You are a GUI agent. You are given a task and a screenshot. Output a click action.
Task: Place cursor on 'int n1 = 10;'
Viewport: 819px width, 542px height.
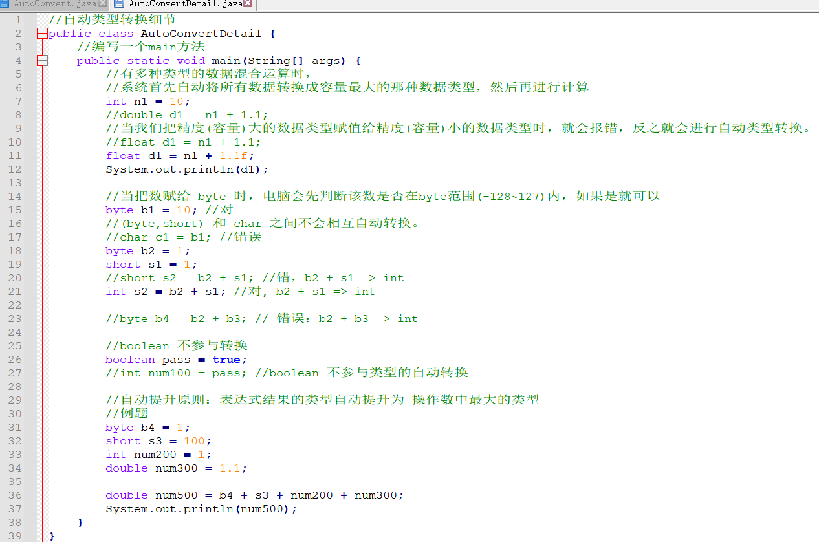148,102
